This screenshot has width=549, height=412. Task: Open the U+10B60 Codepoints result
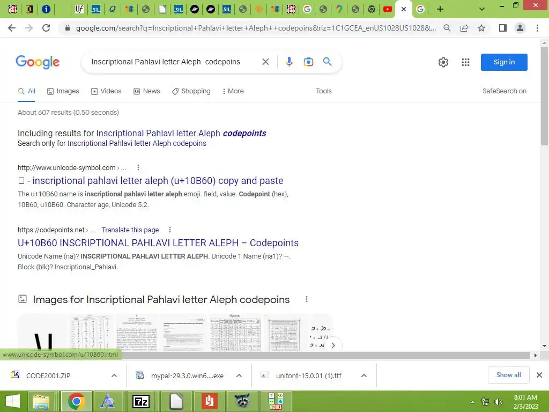coord(158,243)
